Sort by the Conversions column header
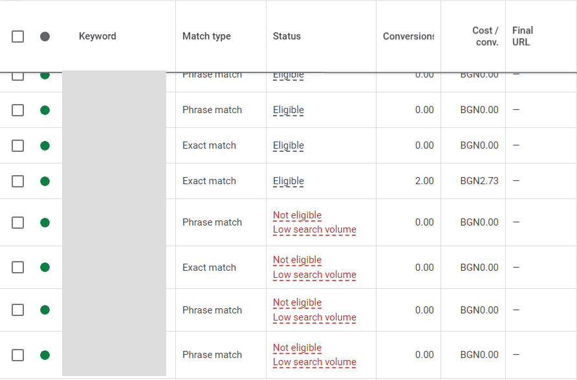This screenshot has height=380, width=577. click(408, 37)
